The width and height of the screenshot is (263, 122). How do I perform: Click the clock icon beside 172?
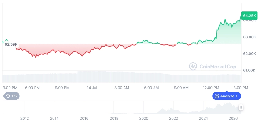(x=8, y=96)
